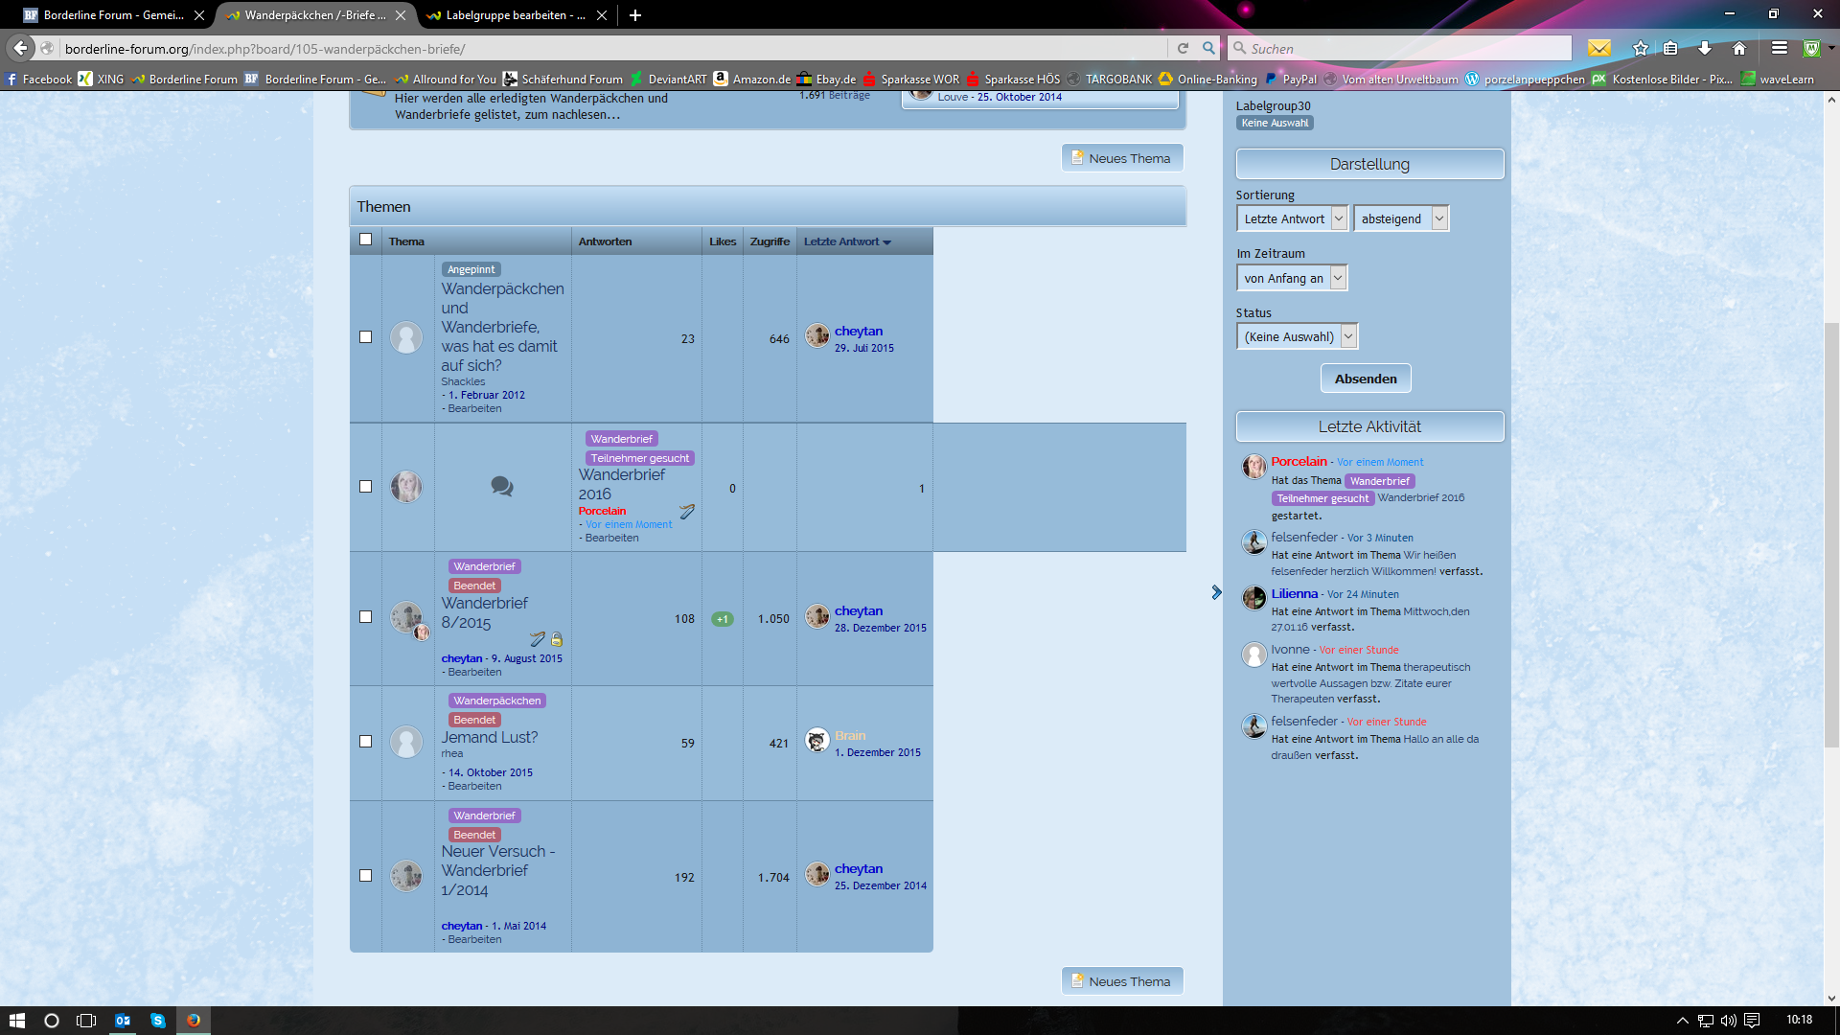Open the Firefox hamburger menu

tap(1779, 49)
